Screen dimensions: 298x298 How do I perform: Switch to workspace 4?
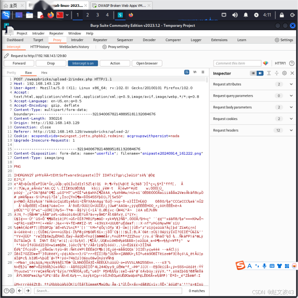tap(107, 15)
